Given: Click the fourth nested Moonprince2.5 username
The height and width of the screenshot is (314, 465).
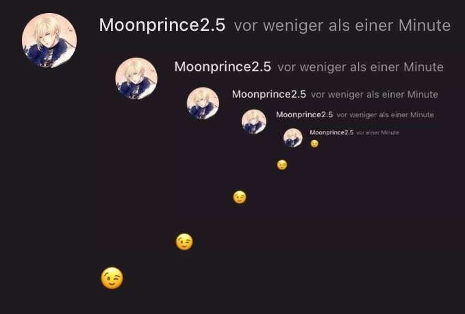Looking at the screenshot, I should coord(305,114).
